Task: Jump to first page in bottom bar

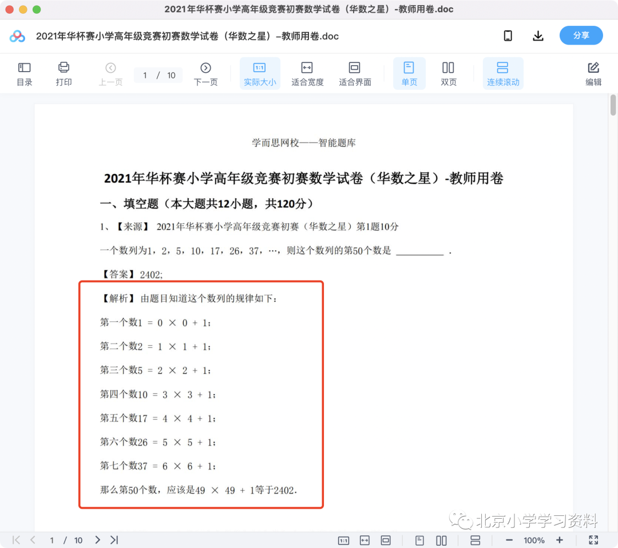Action: point(16,540)
